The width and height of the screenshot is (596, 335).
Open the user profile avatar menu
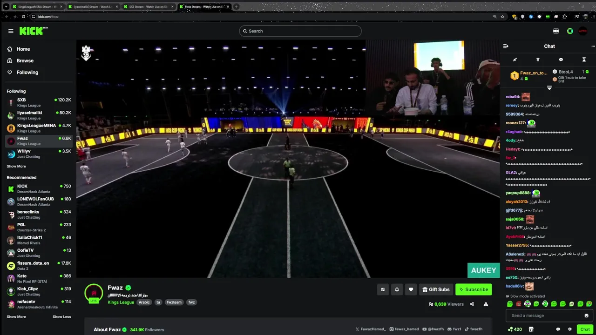[x=582, y=31]
